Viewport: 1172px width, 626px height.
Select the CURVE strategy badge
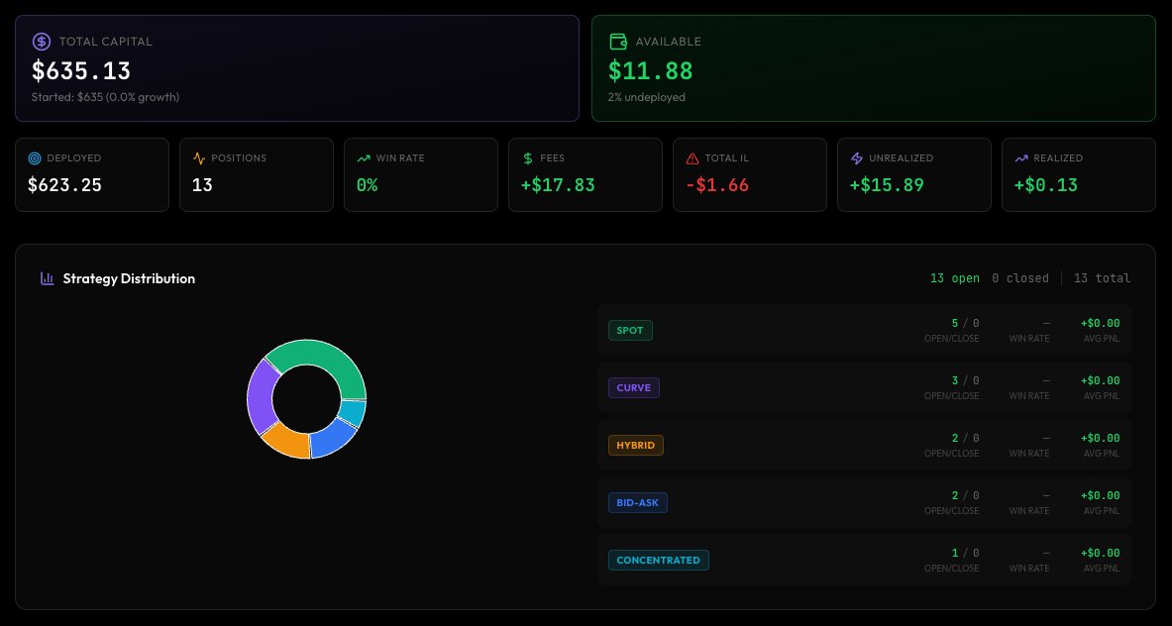click(634, 387)
